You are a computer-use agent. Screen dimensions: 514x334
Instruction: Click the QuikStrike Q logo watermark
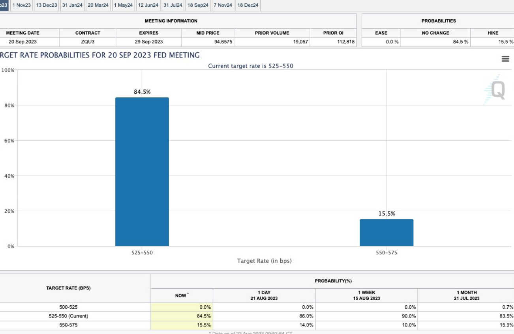[495, 90]
